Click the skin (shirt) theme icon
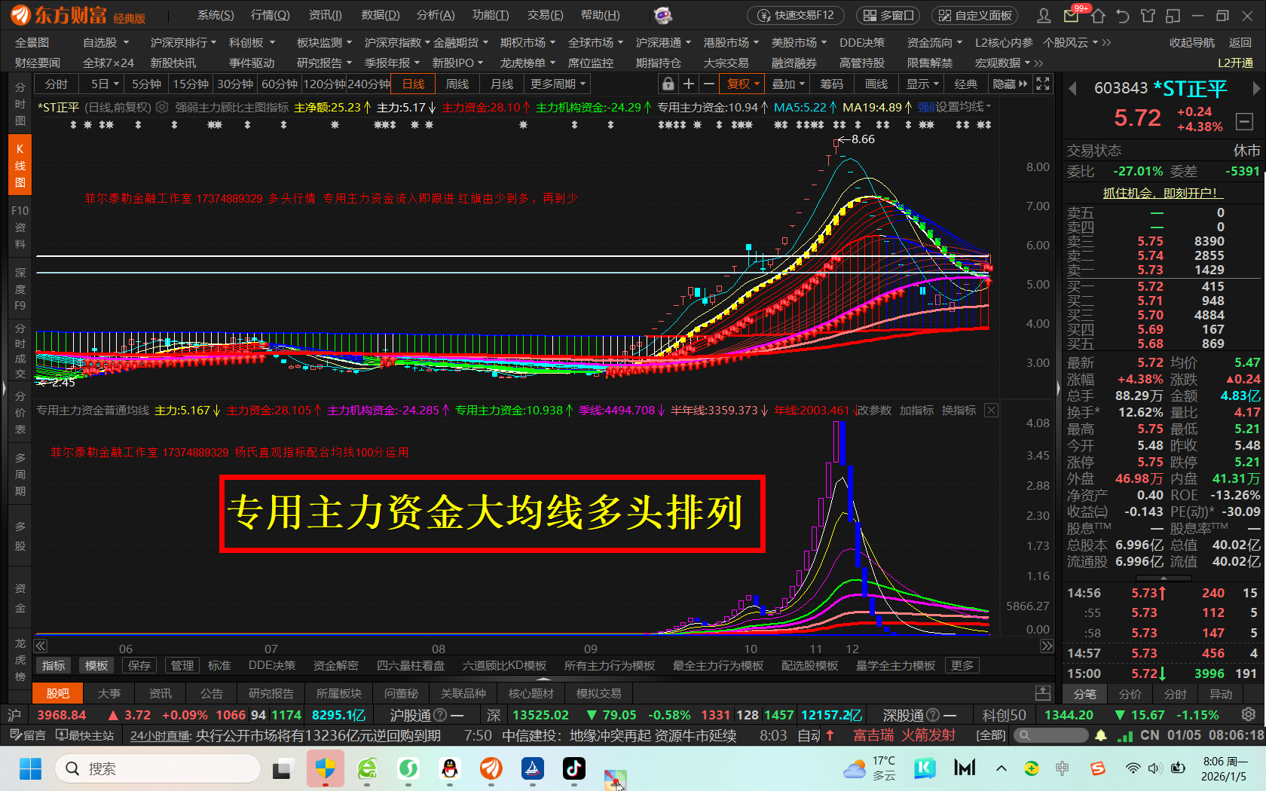This screenshot has height=791, width=1266. (1148, 15)
